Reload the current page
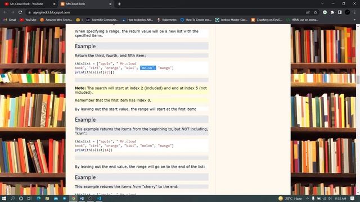Screen dimensions: 360x202 click(20, 12)
